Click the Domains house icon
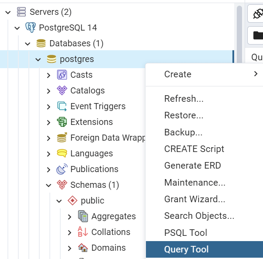This screenshot has height=259, width=263. (x=83, y=248)
